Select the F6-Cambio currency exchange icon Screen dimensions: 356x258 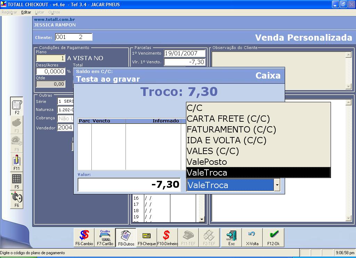85,237
